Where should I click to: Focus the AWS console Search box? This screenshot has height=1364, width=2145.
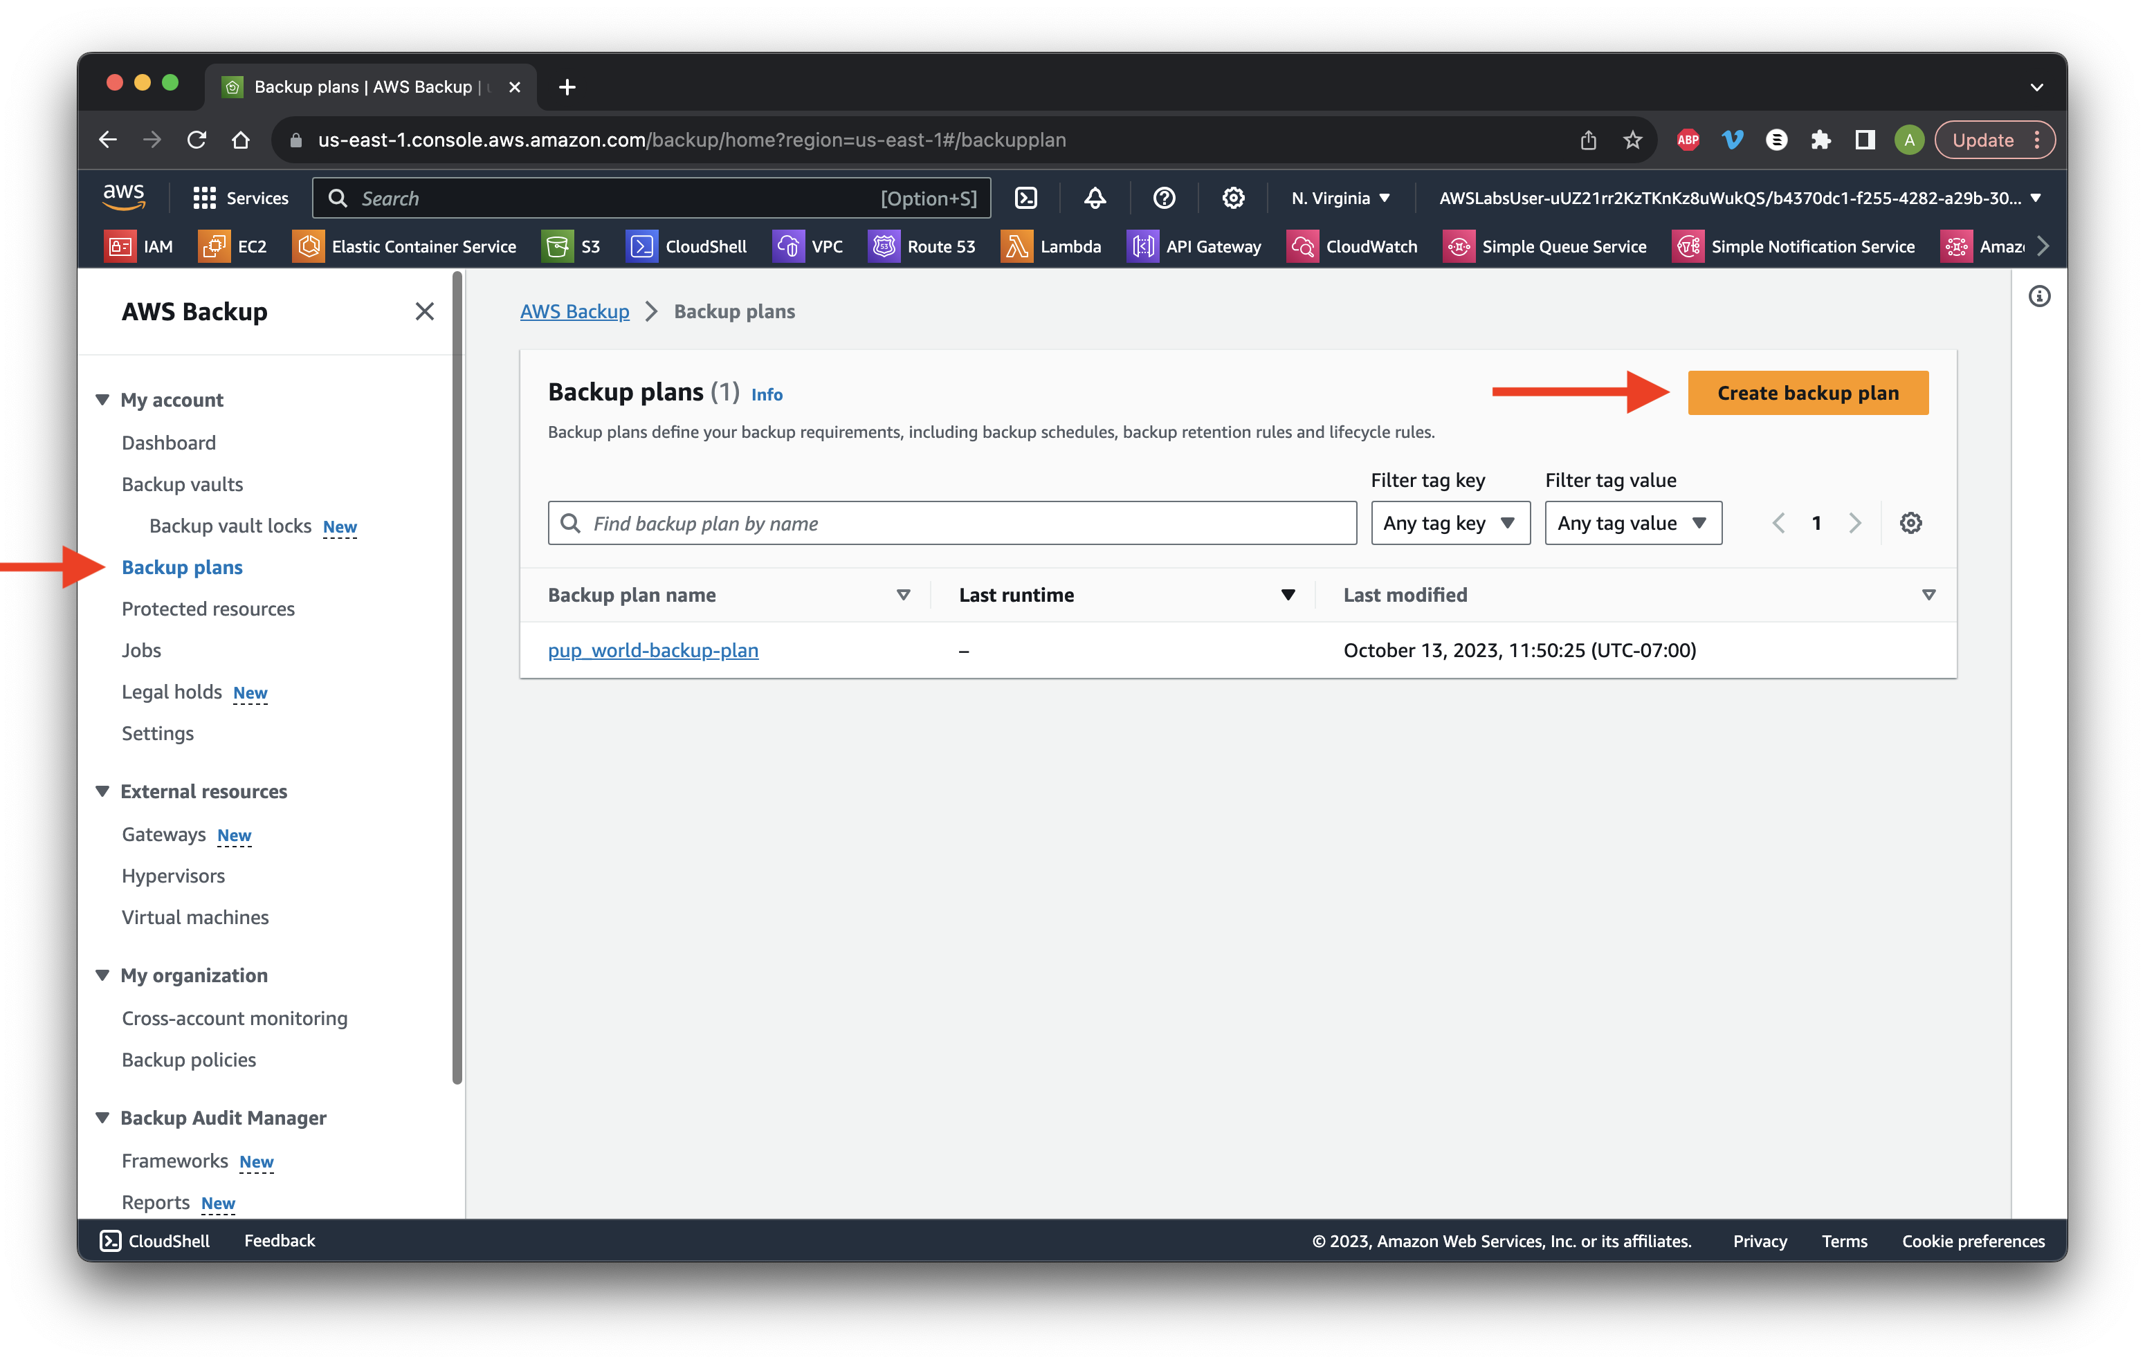651,198
